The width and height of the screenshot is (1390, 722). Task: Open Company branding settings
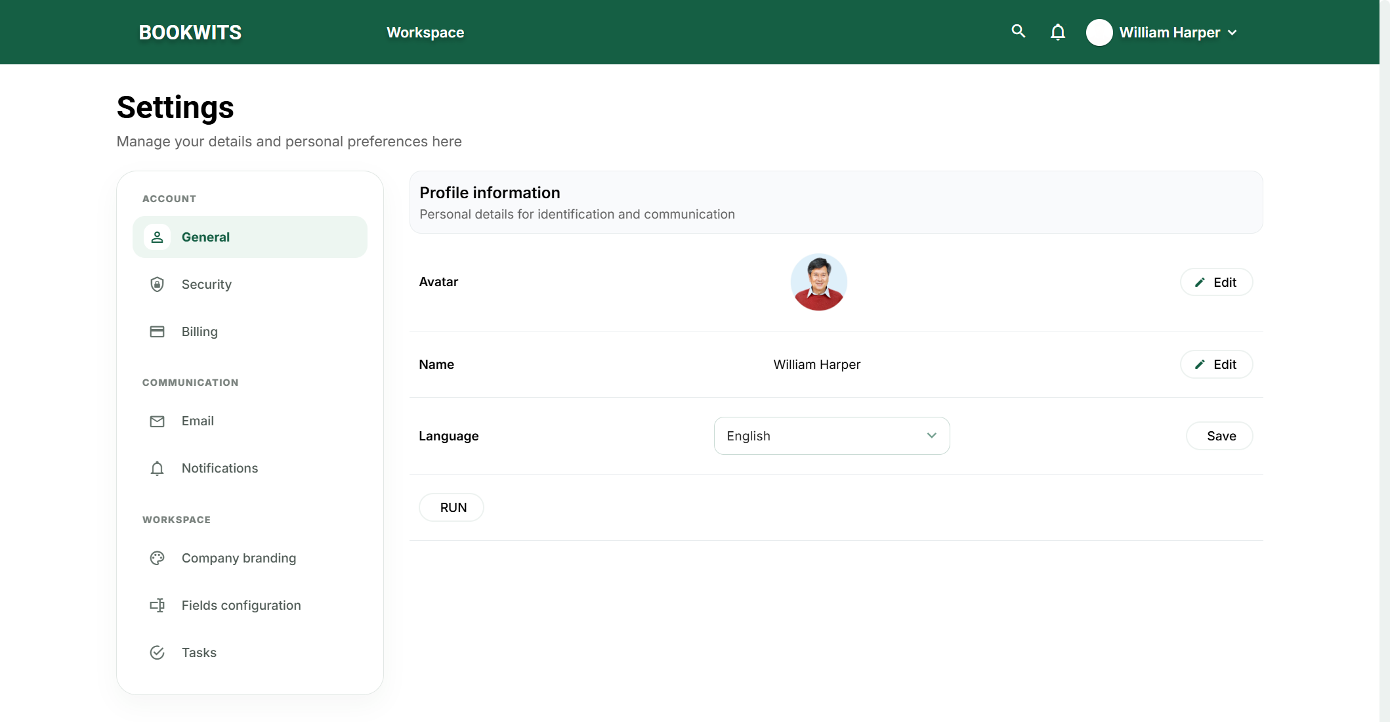click(x=250, y=558)
